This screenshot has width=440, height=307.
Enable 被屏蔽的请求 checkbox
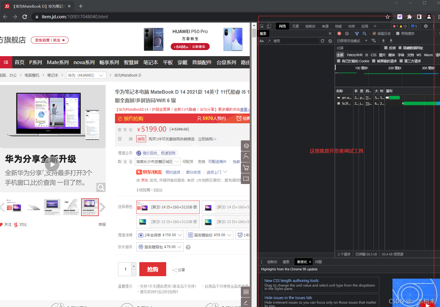(374, 61)
